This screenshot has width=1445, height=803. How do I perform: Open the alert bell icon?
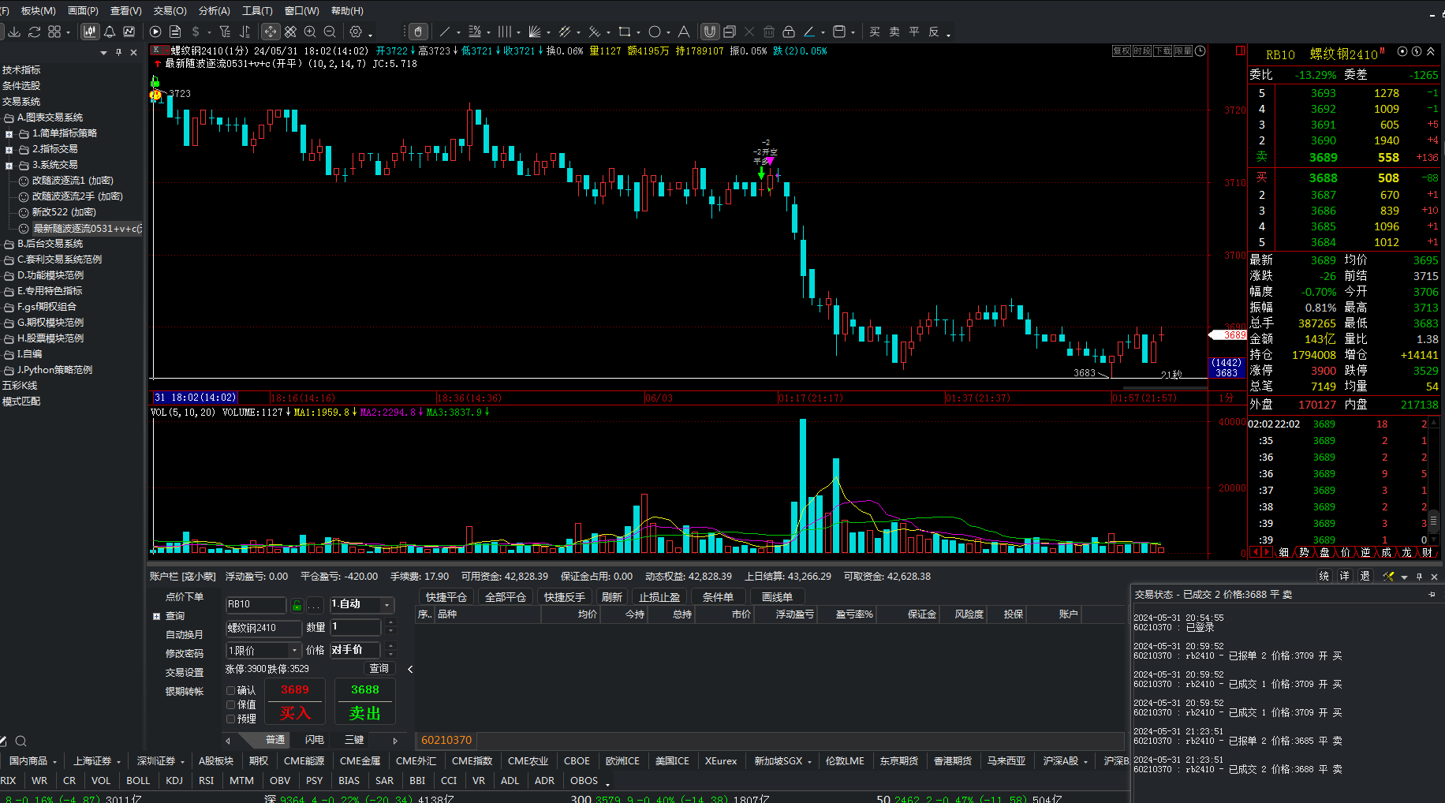(110, 32)
